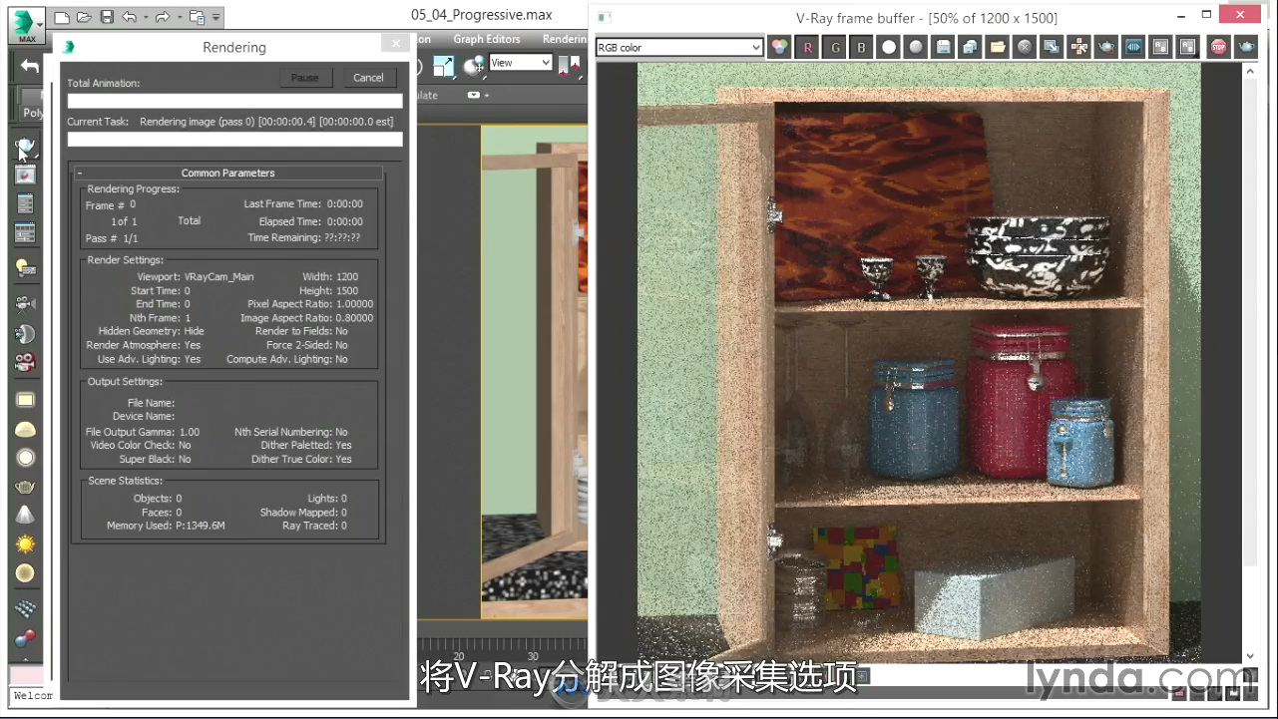The width and height of the screenshot is (1278, 719).
Task: Click the 05_04_Progressive.max window title
Action: 482,15
